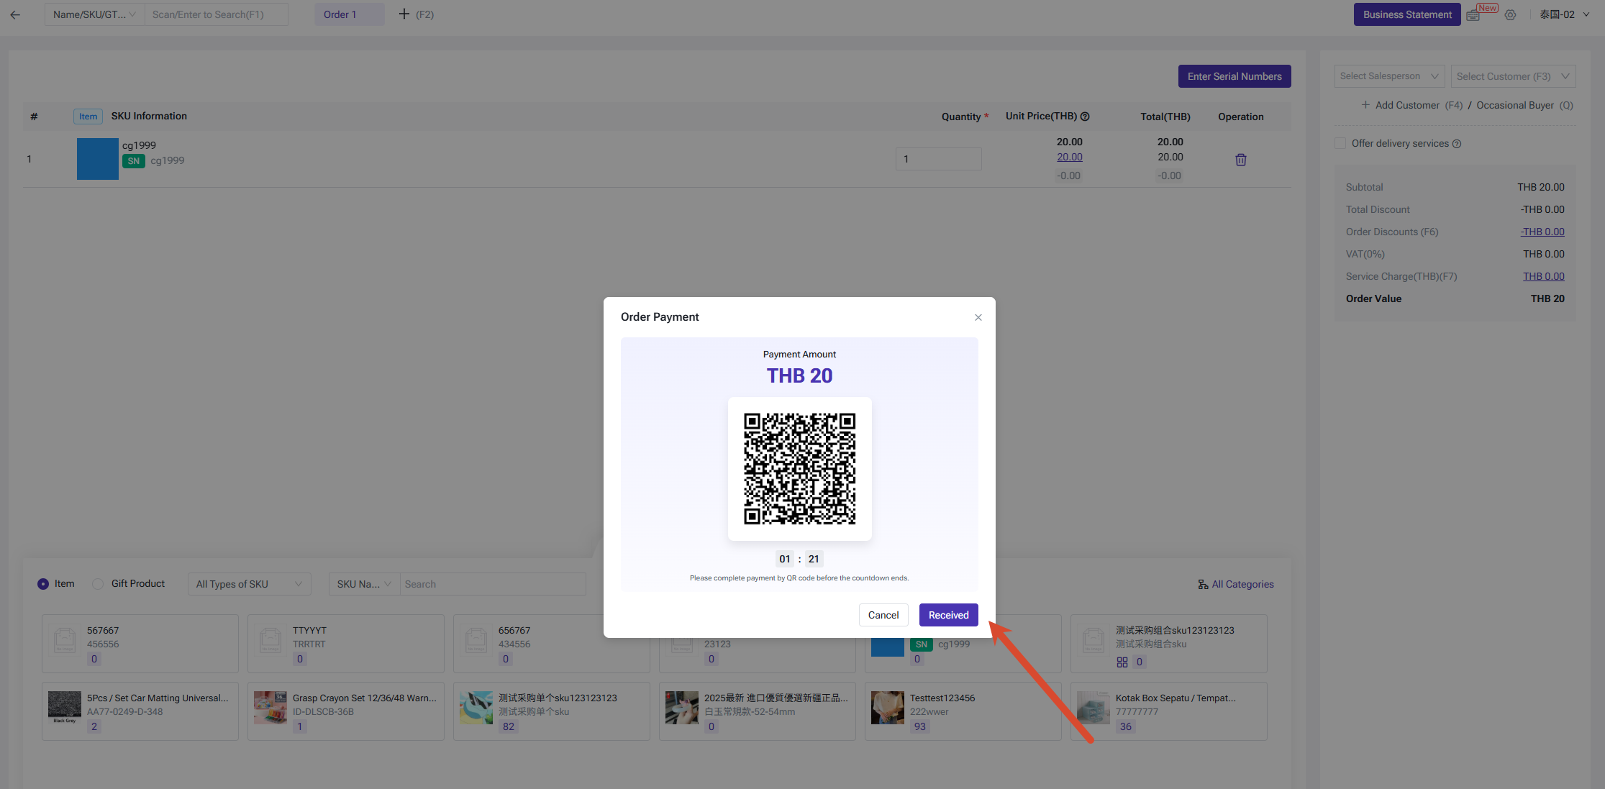
Task: Open the SKU Na... filter dropdown
Action: (364, 584)
